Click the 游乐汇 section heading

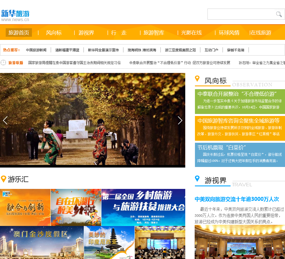tap(18, 179)
